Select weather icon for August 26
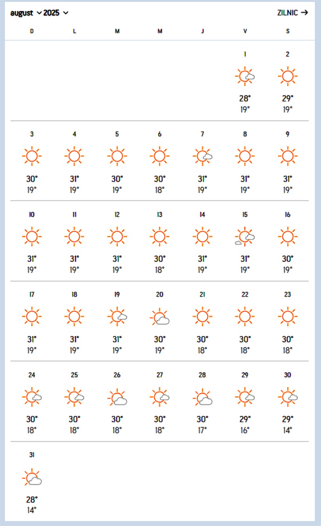The image size is (321, 526). (x=117, y=397)
